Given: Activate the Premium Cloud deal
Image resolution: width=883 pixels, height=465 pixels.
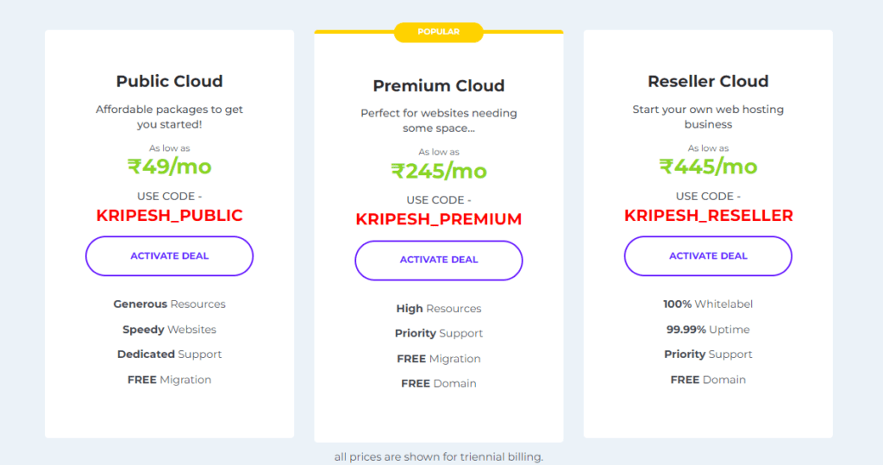Looking at the screenshot, I should click(438, 260).
